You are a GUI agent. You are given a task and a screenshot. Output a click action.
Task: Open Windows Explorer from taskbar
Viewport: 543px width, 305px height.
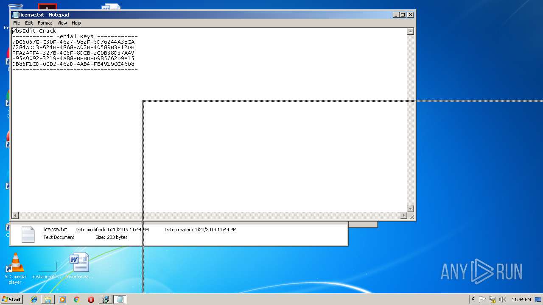click(x=48, y=299)
